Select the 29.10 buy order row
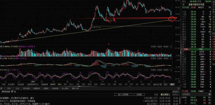215x105 pixels. click(196, 72)
